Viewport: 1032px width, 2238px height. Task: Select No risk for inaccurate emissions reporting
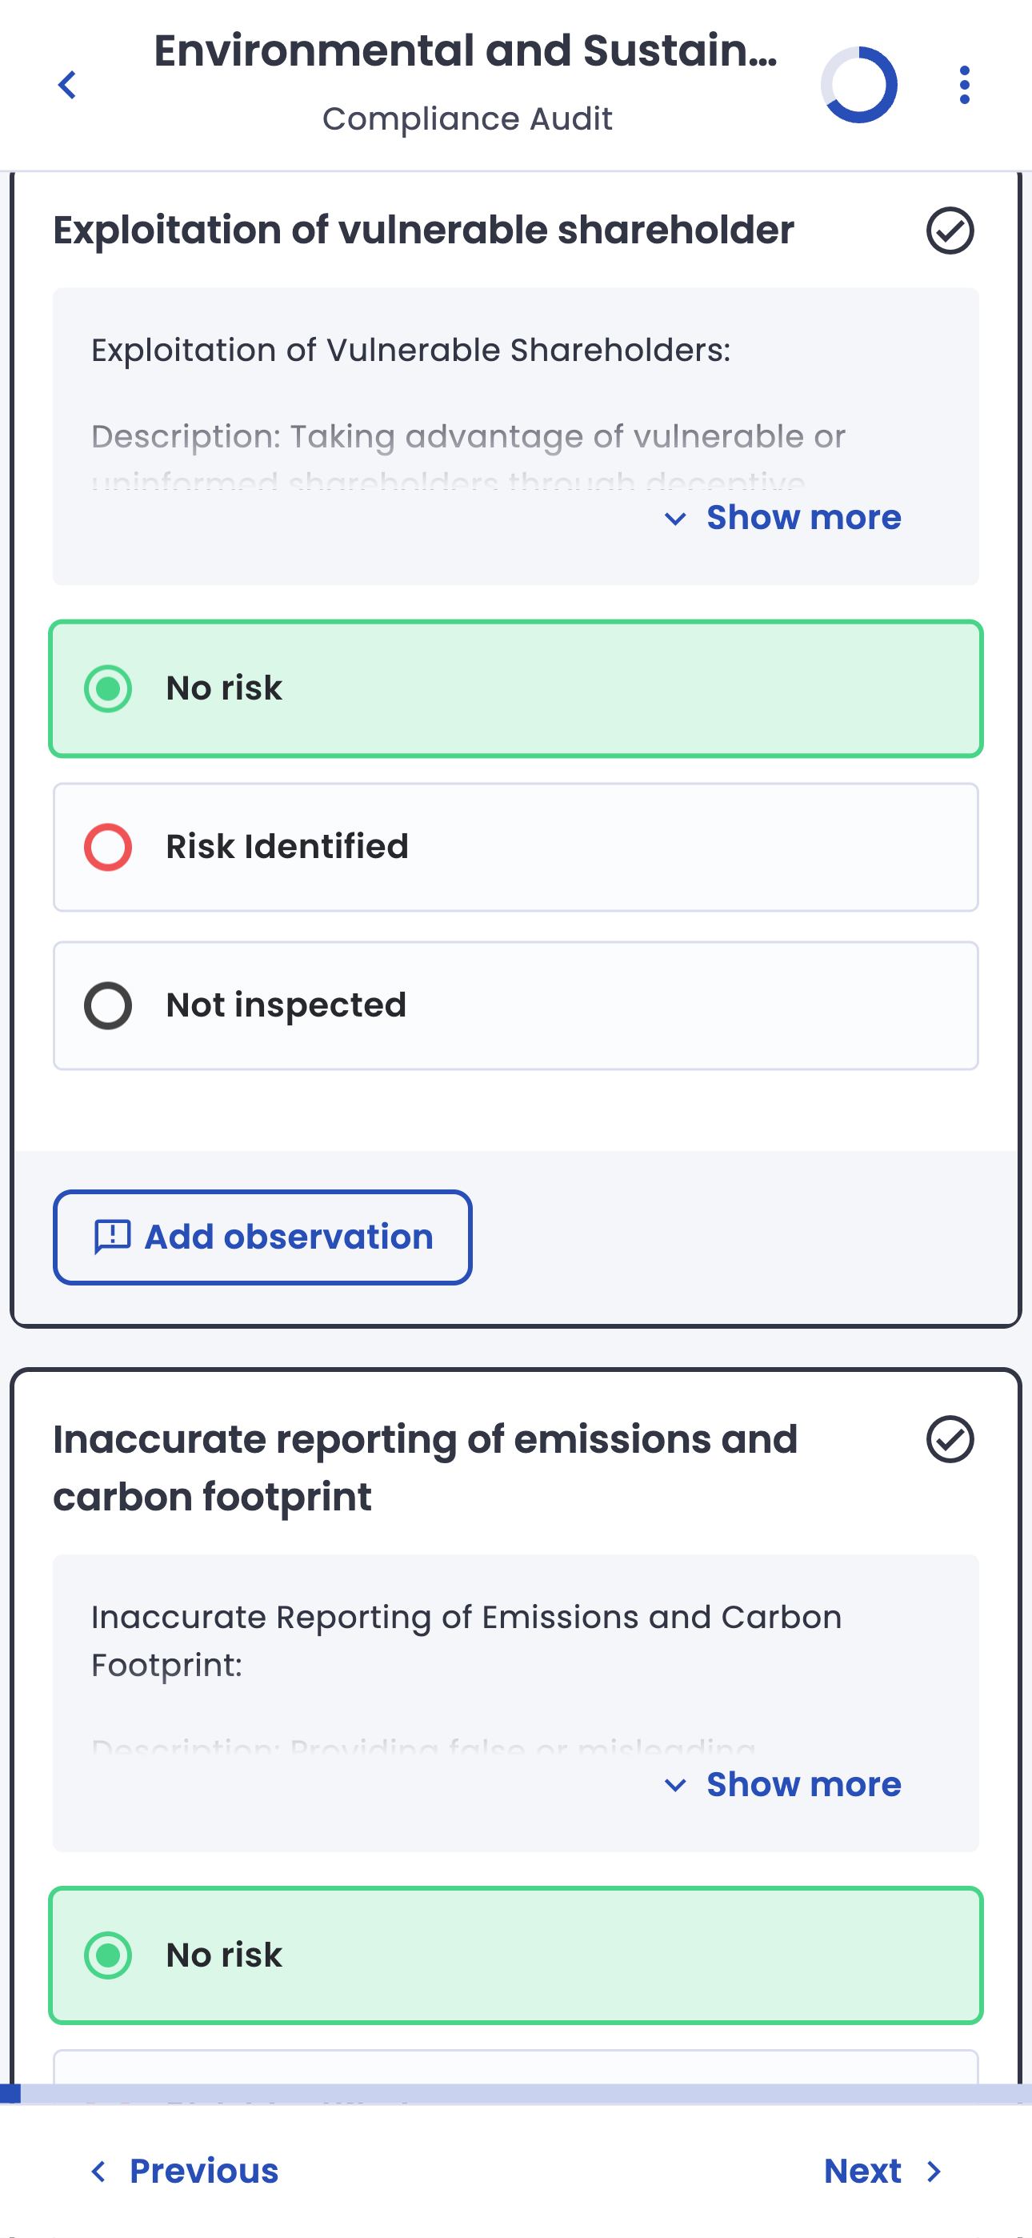pos(108,1955)
